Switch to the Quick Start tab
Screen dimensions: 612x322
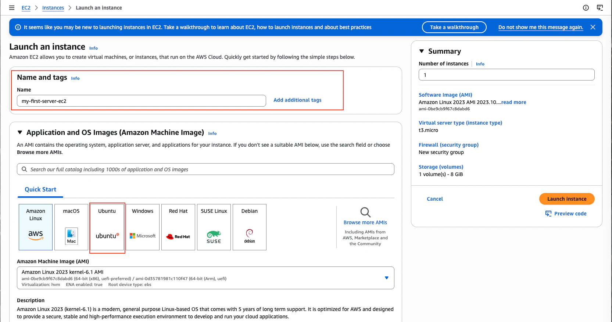tap(40, 190)
